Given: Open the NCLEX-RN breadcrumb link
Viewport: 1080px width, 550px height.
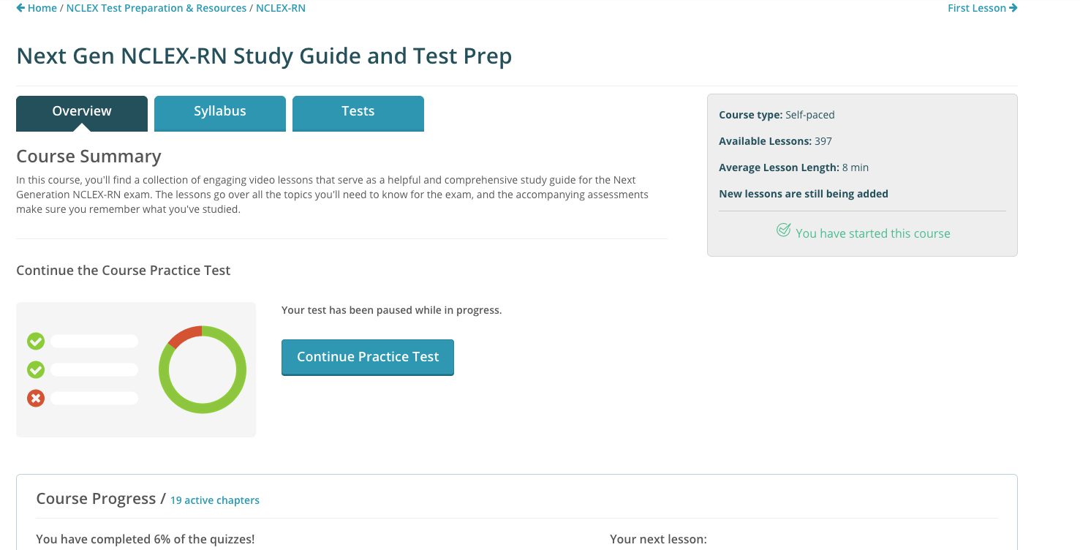Looking at the screenshot, I should click(281, 8).
